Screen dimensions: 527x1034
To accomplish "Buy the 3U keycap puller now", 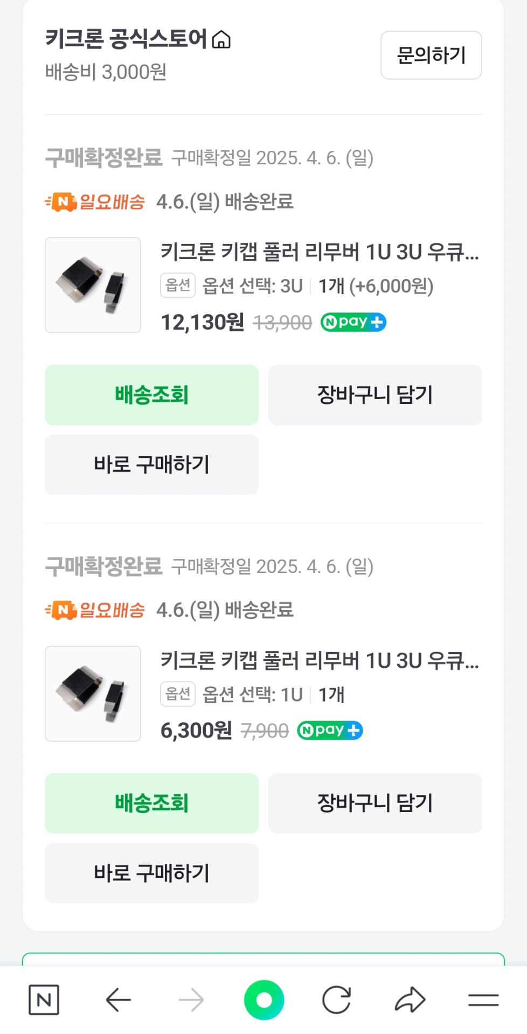I will pos(151,464).
